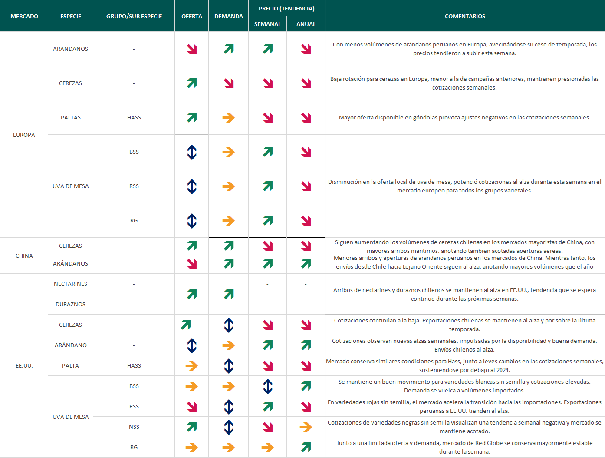Click the ANUAL price sub-header
Image resolution: width=605 pixels, height=458 pixels.
pyautogui.click(x=306, y=24)
